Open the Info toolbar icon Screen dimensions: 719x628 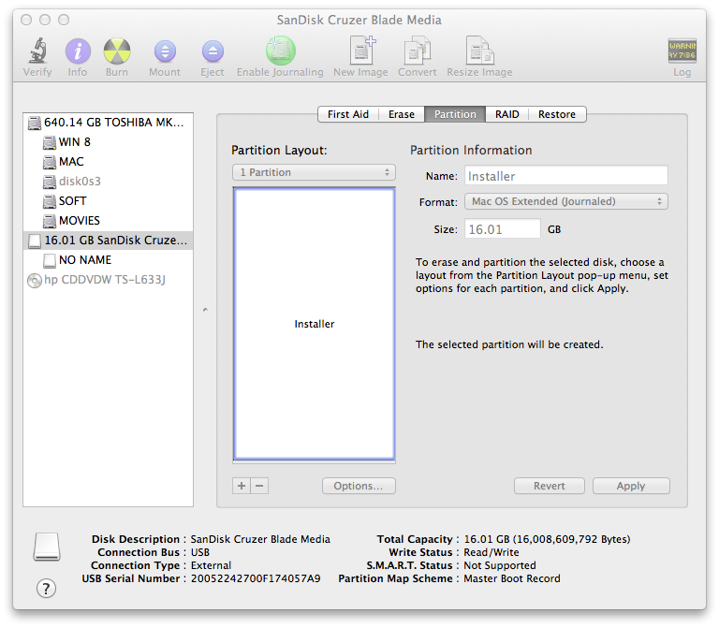78,51
